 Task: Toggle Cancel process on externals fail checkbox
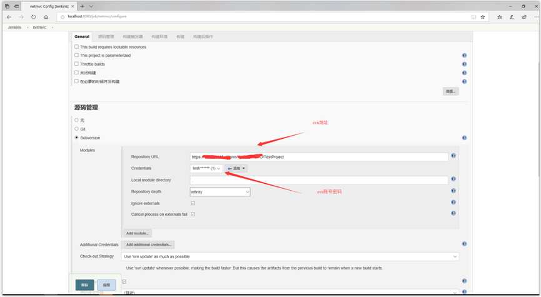coord(193,214)
